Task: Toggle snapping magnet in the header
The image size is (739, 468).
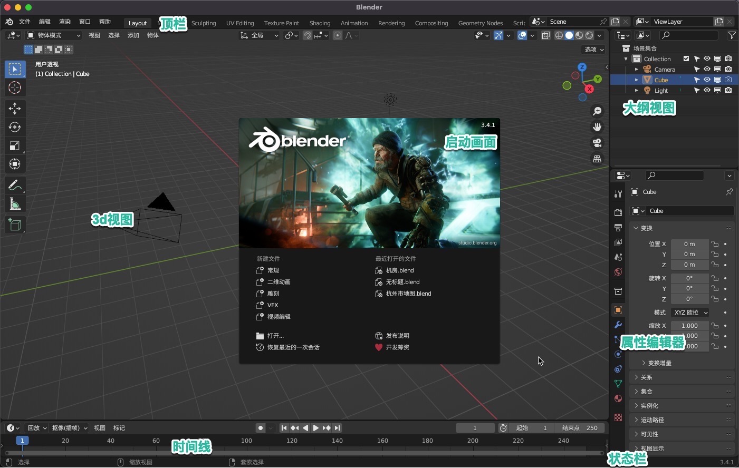Action: click(x=308, y=35)
